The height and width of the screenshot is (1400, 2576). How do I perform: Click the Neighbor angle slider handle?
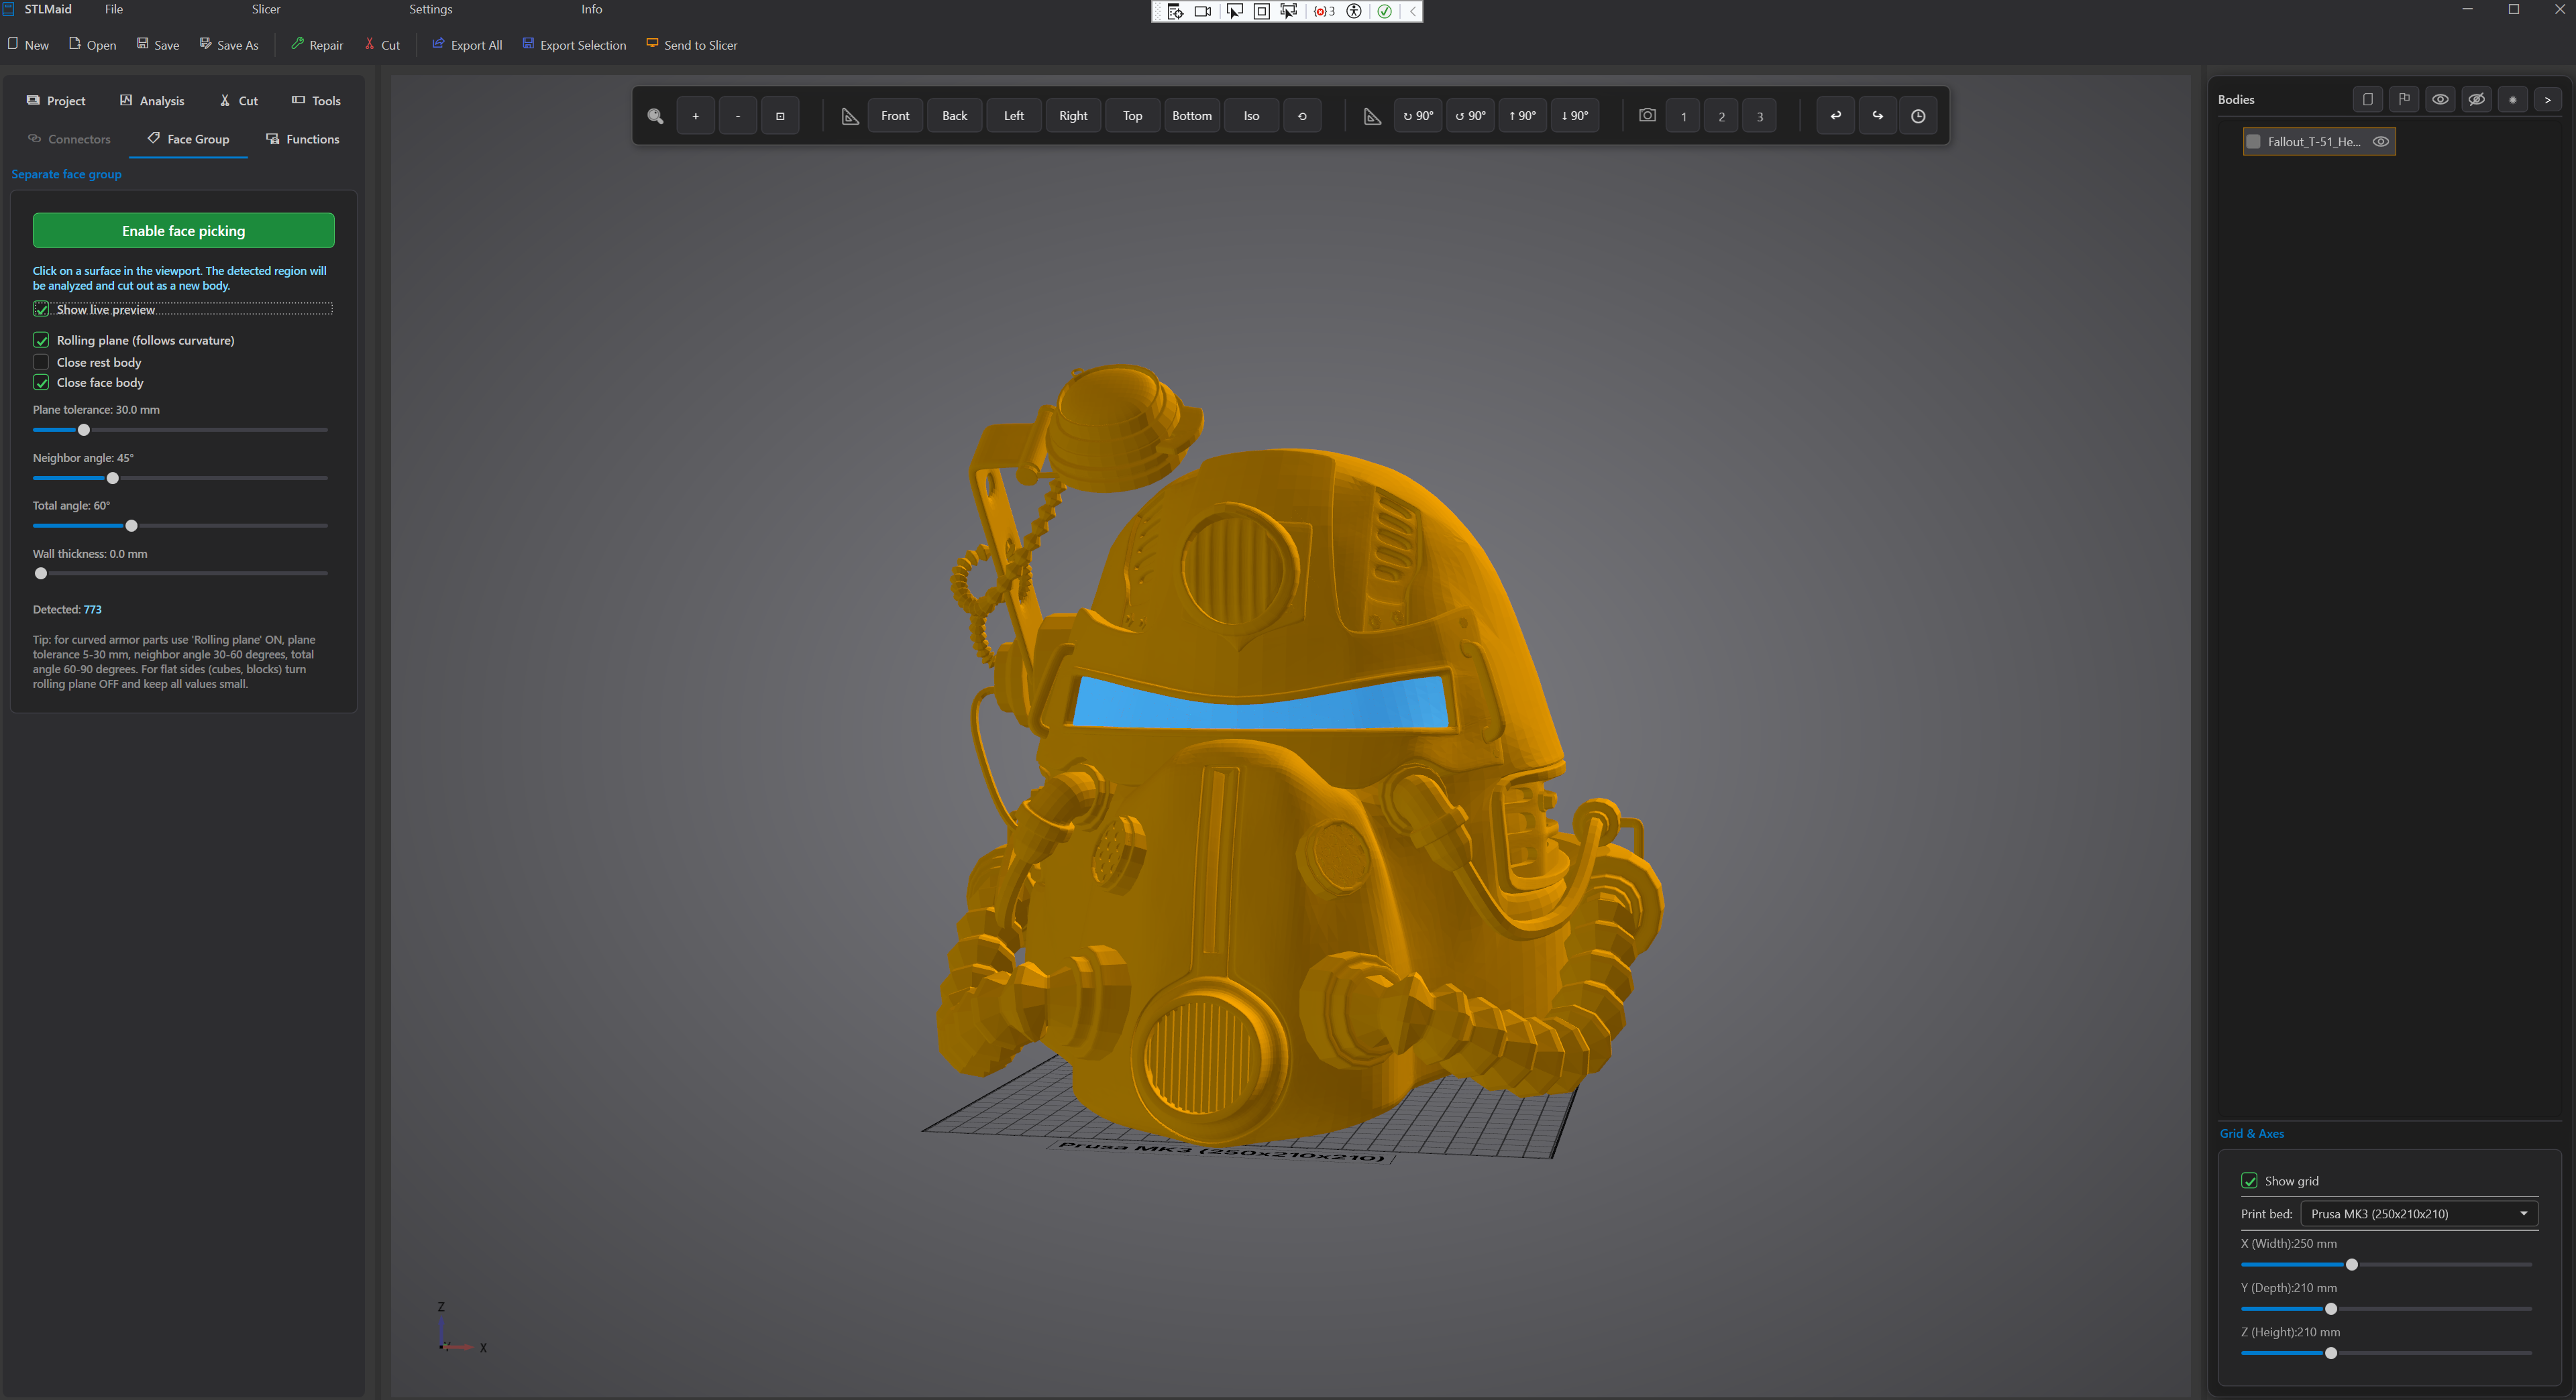click(113, 479)
